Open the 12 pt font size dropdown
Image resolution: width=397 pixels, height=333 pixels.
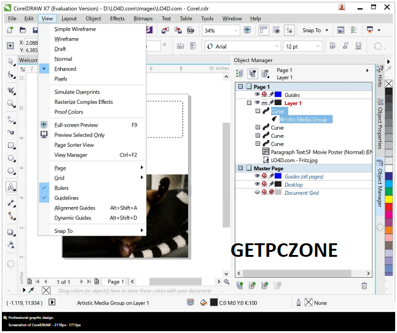[x=318, y=46]
